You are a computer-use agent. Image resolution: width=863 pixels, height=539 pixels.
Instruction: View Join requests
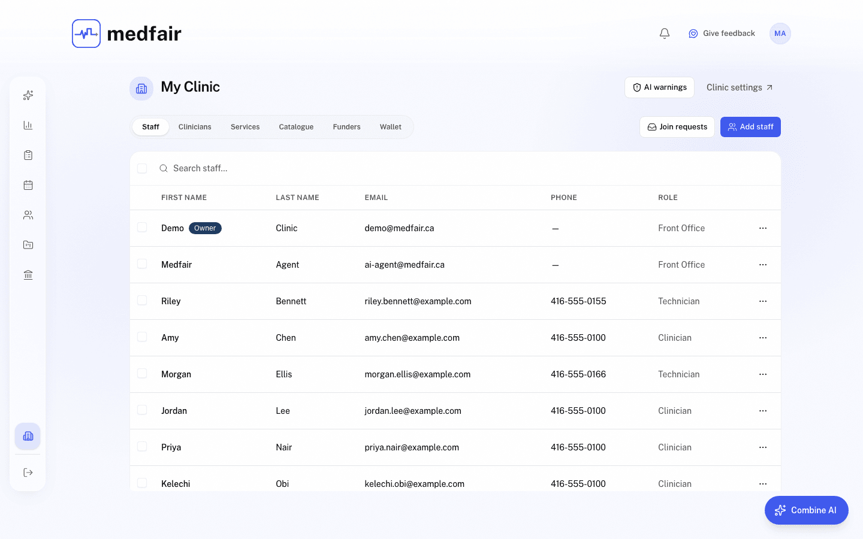tap(677, 127)
